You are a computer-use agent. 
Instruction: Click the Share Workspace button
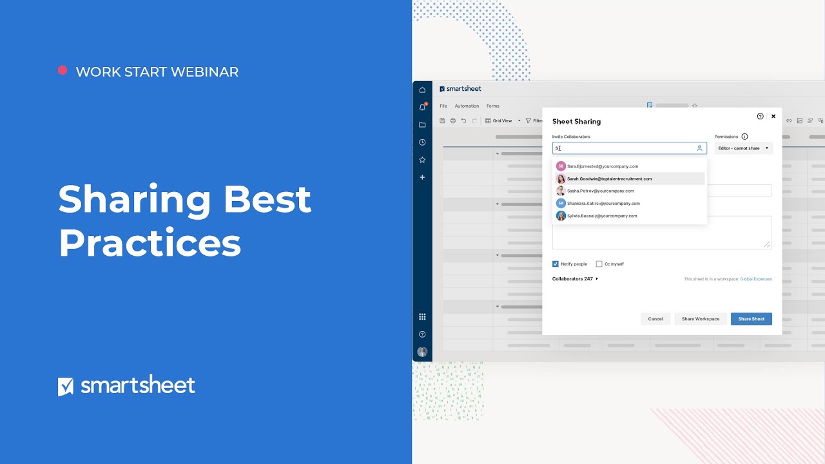[x=701, y=319]
